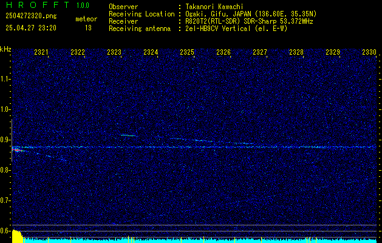Screen dimensions: 382x243
Task: Click the 2326 time marker
Action: coord(223,52)
